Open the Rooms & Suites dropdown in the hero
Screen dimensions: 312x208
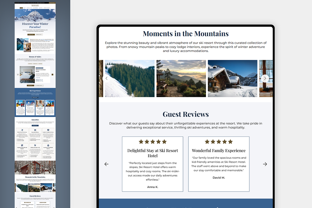click(39, 35)
